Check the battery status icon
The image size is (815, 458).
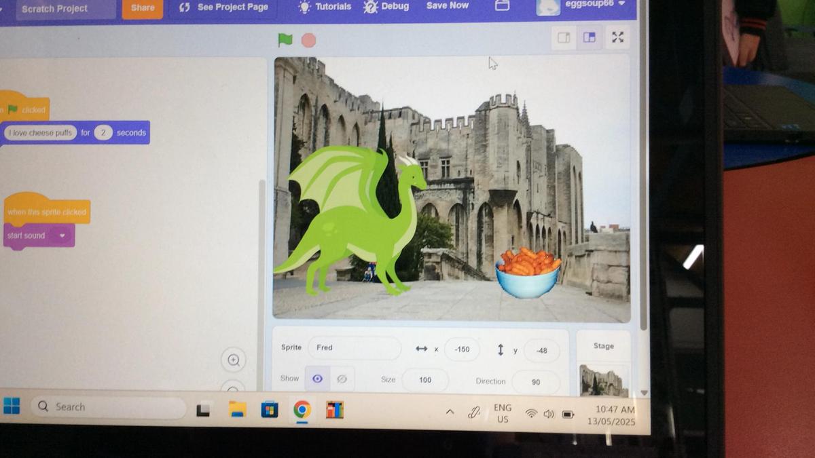pos(568,414)
